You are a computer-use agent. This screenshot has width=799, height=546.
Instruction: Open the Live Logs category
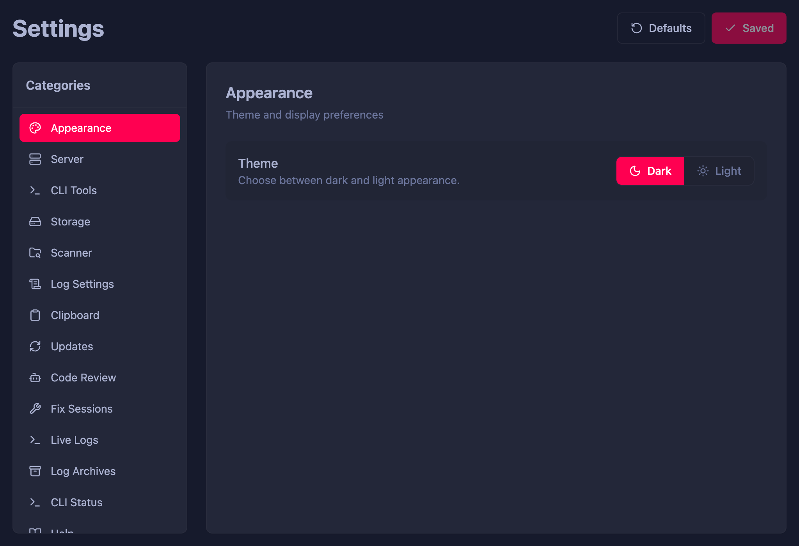pyautogui.click(x=75, y=440)
